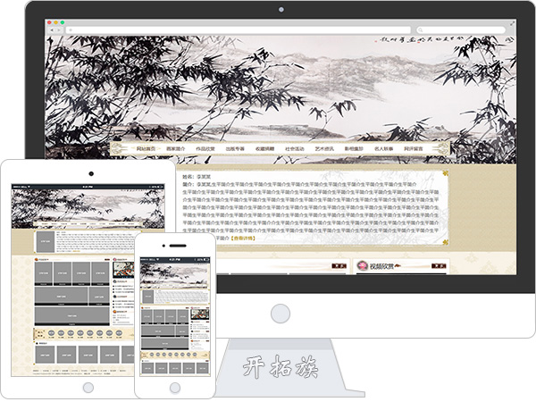The width and height of the screenshot is (536, 402).
Task: Click the painter portrait placeholder on tablet screen
Action: point(46,241)
